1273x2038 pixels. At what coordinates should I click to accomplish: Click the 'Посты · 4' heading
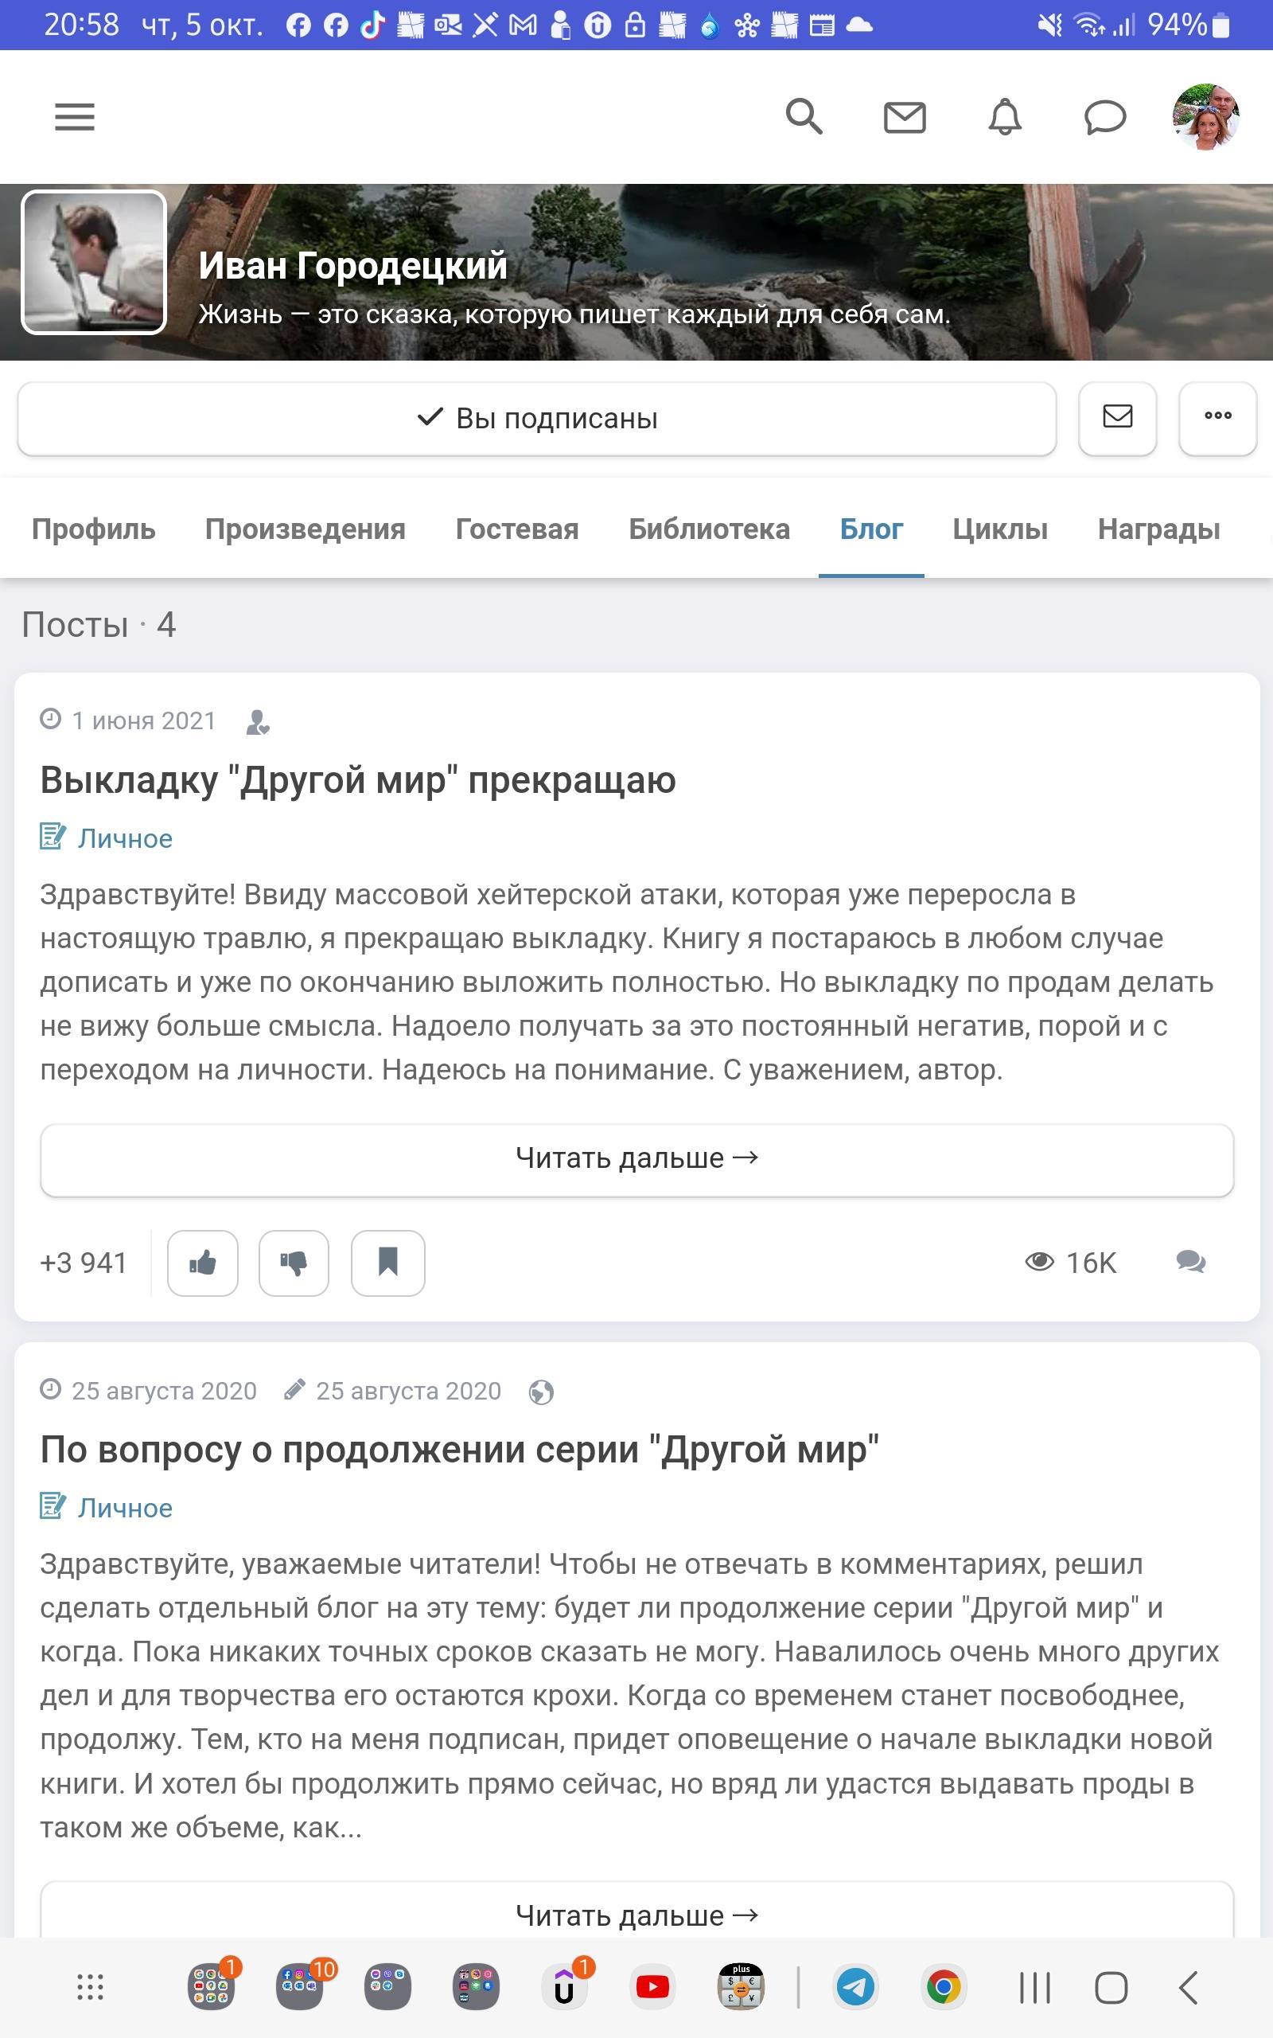click(x=99, y=625)
